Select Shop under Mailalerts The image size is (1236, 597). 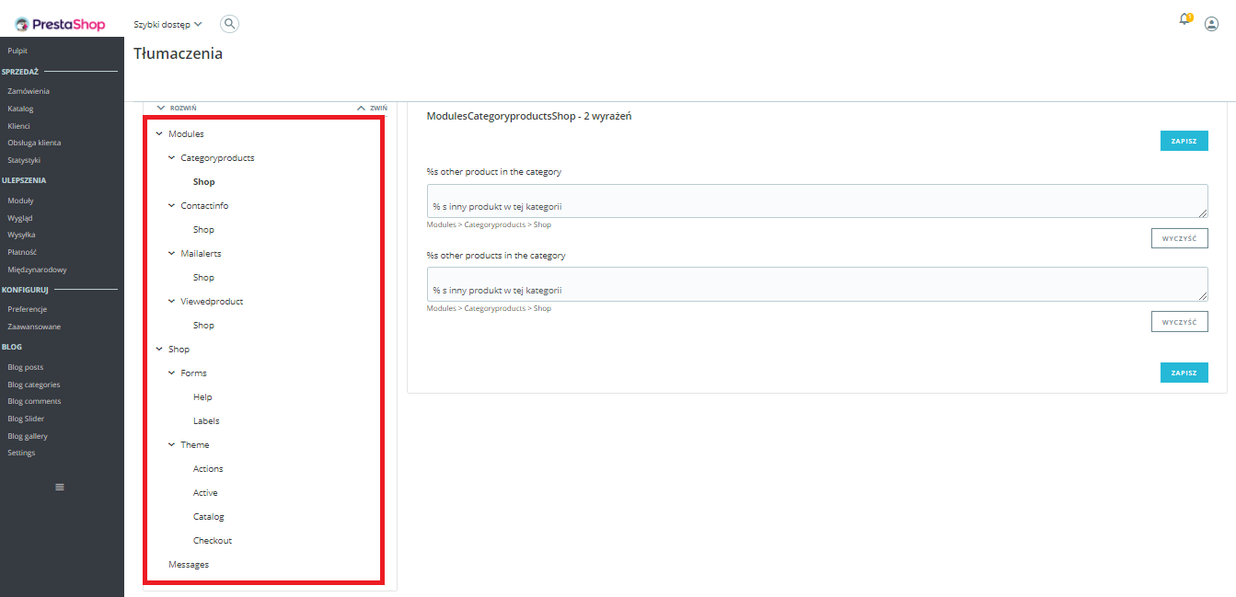pos(203,278)
